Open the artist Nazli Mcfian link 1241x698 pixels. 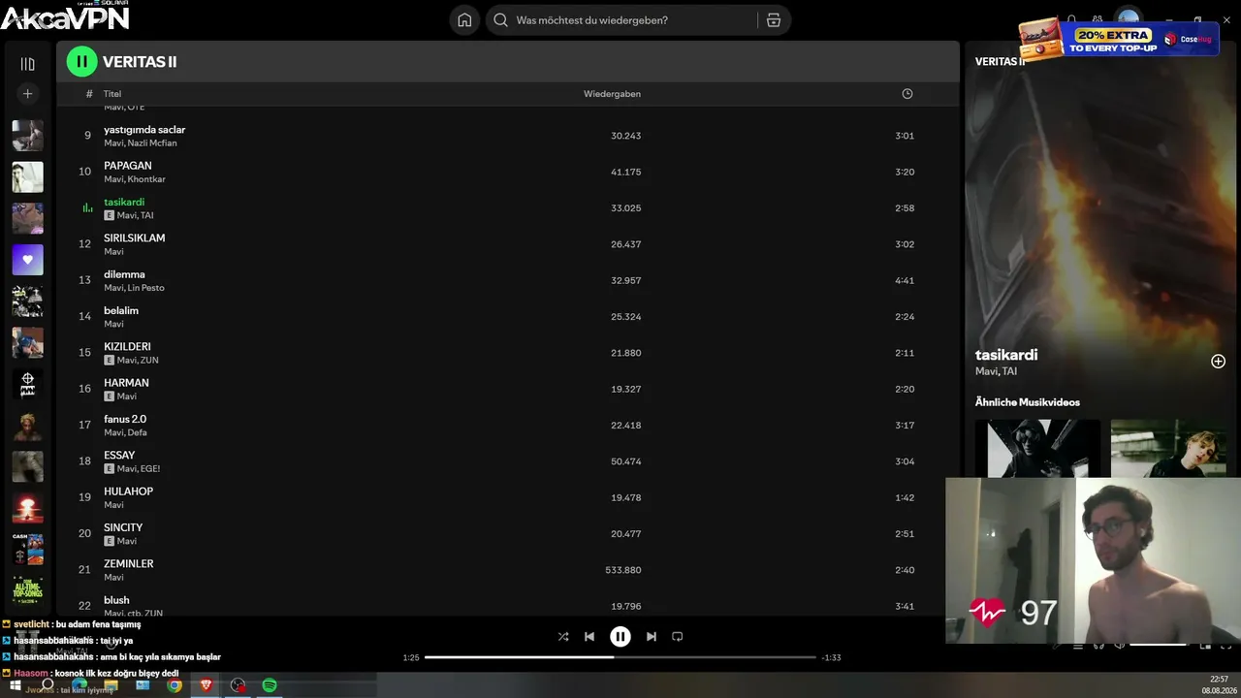(152, 143)
